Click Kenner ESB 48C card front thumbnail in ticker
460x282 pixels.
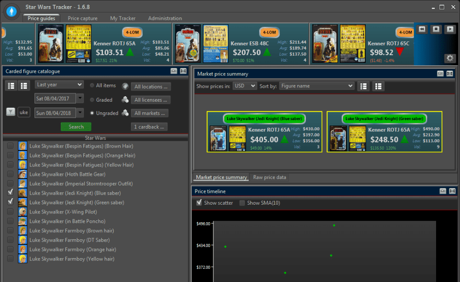point(188,43)
